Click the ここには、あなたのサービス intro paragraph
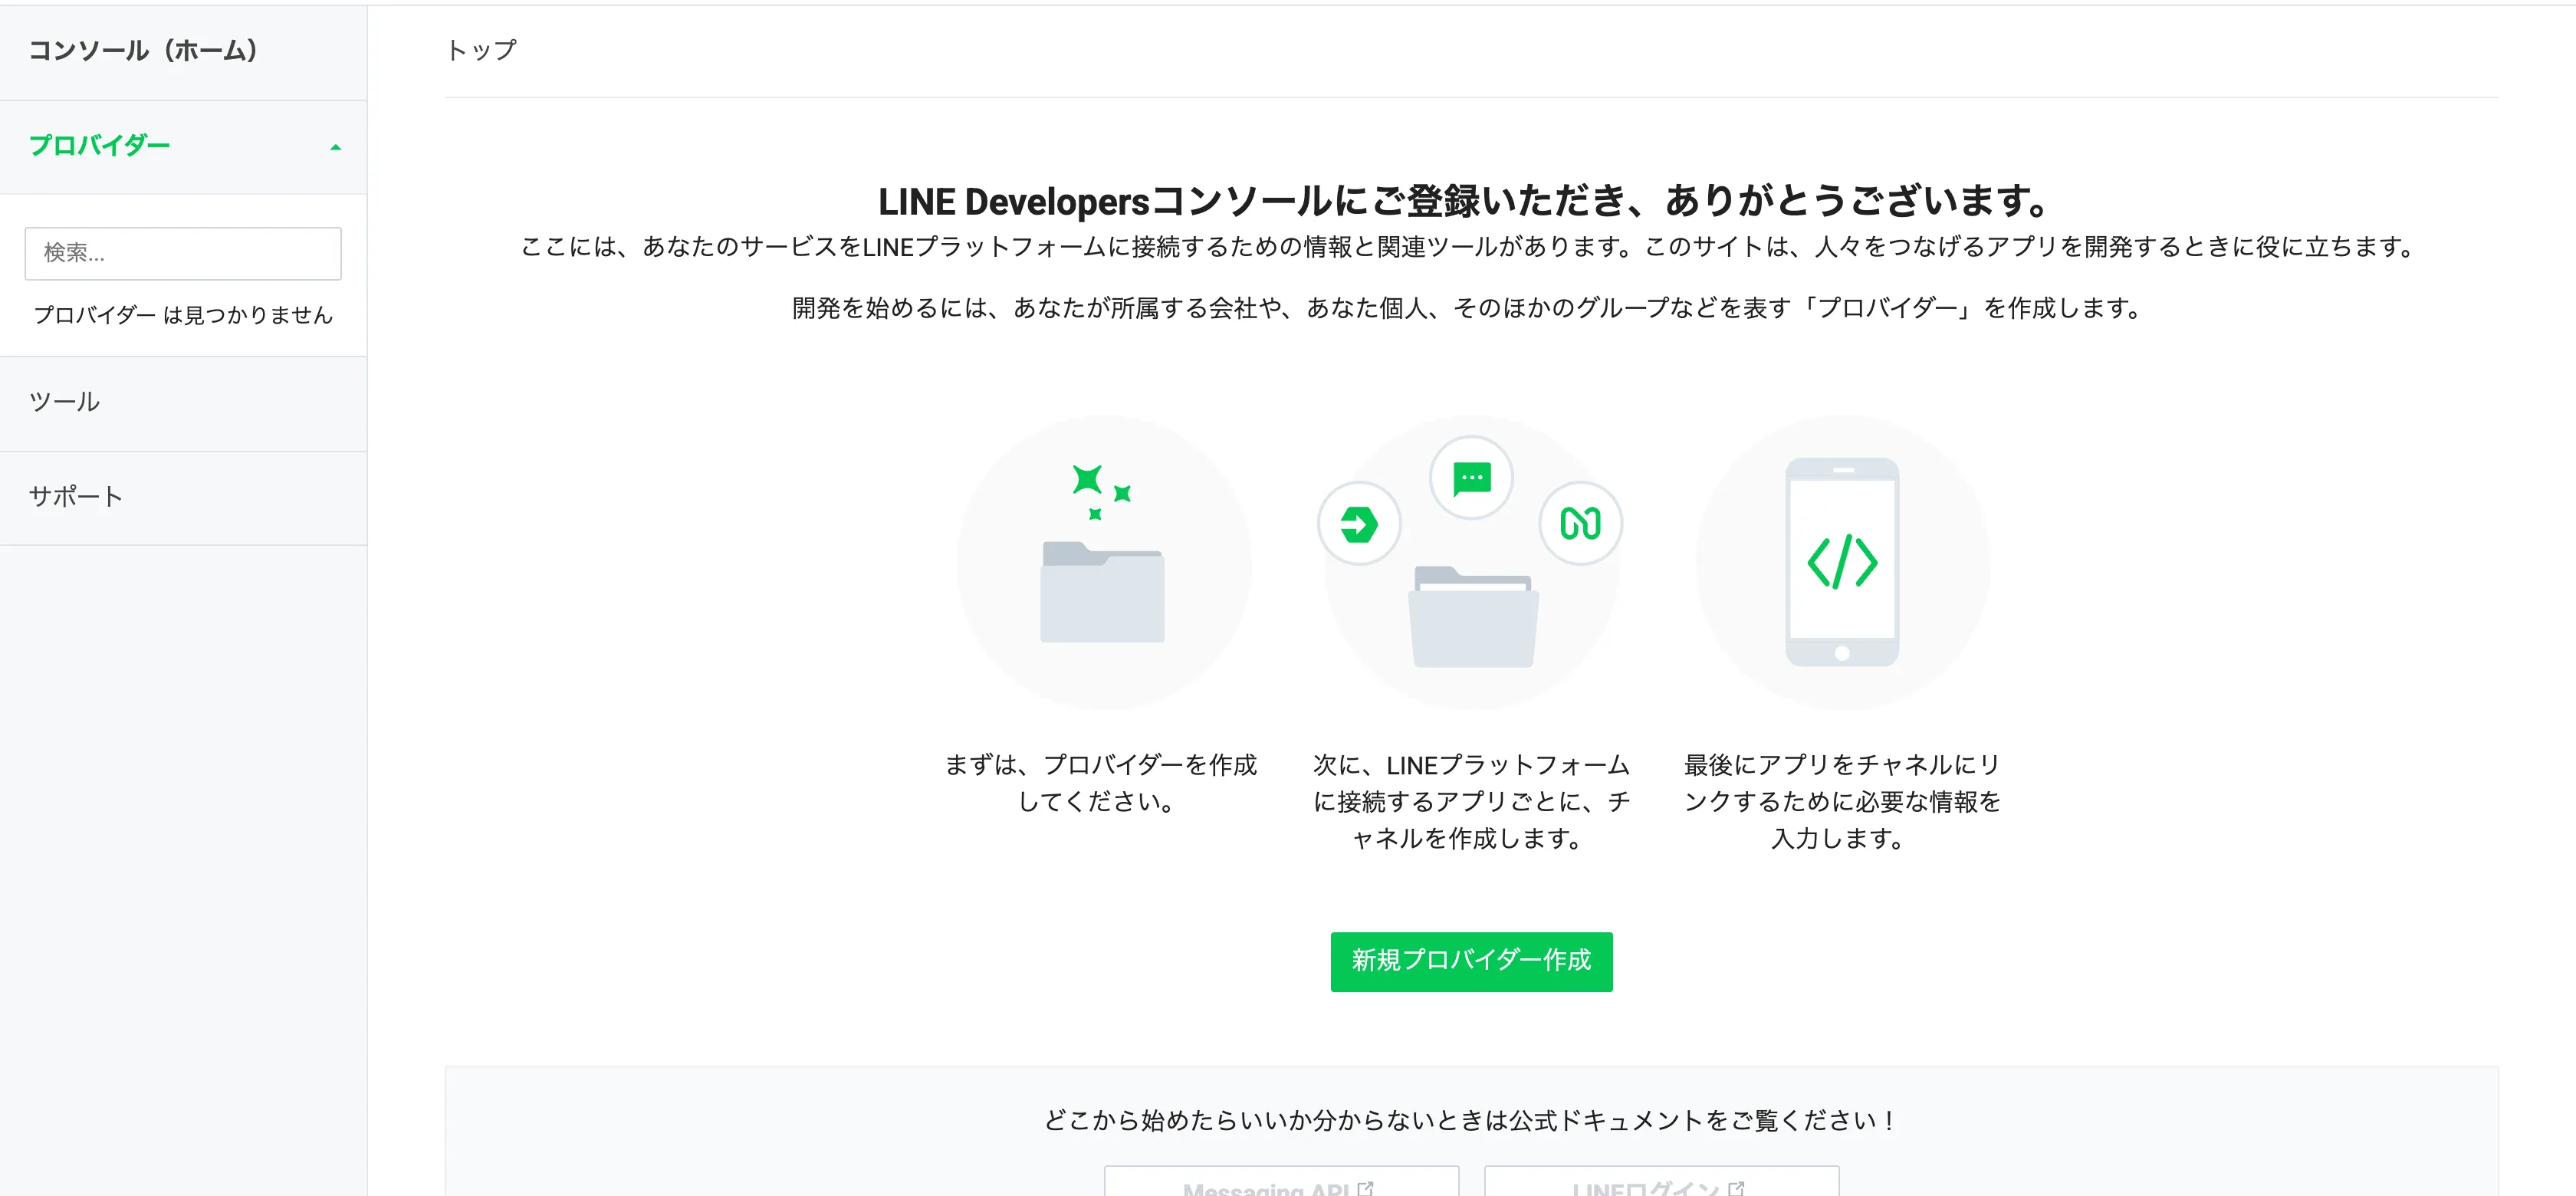Image resolution: width=2576 pixels, height=1196 pixels. tap(1470, 247)
